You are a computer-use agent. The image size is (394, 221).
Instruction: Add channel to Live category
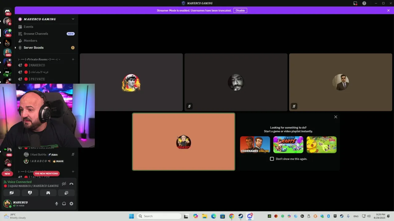(73, 172)
